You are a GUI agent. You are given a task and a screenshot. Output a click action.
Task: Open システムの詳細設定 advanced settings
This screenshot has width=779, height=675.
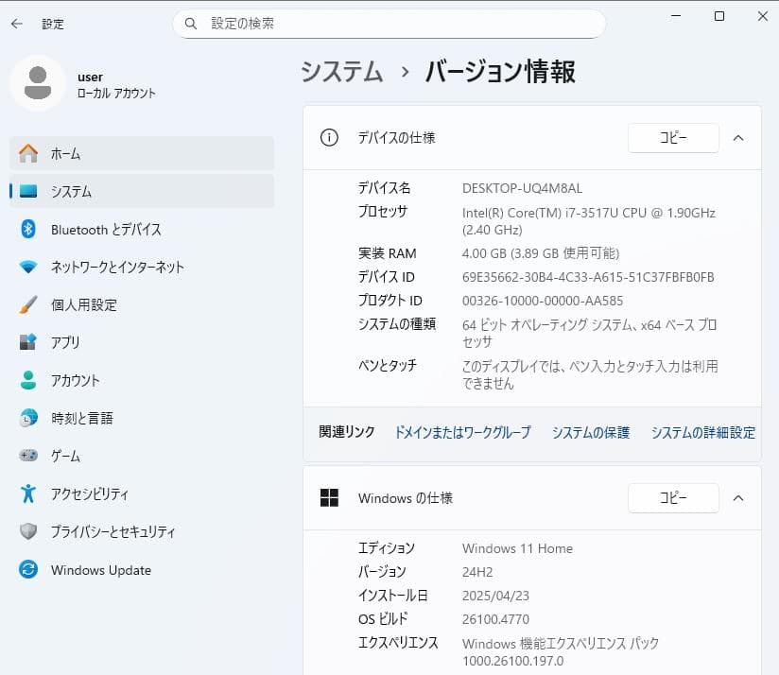pos(703,432)
